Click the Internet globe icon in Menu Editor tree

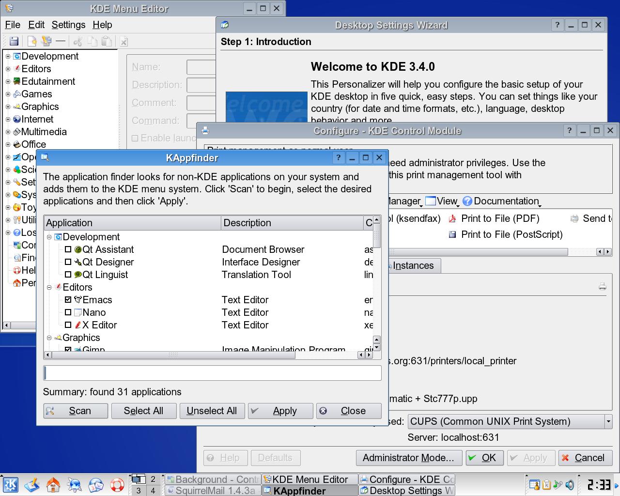[17, 119]
